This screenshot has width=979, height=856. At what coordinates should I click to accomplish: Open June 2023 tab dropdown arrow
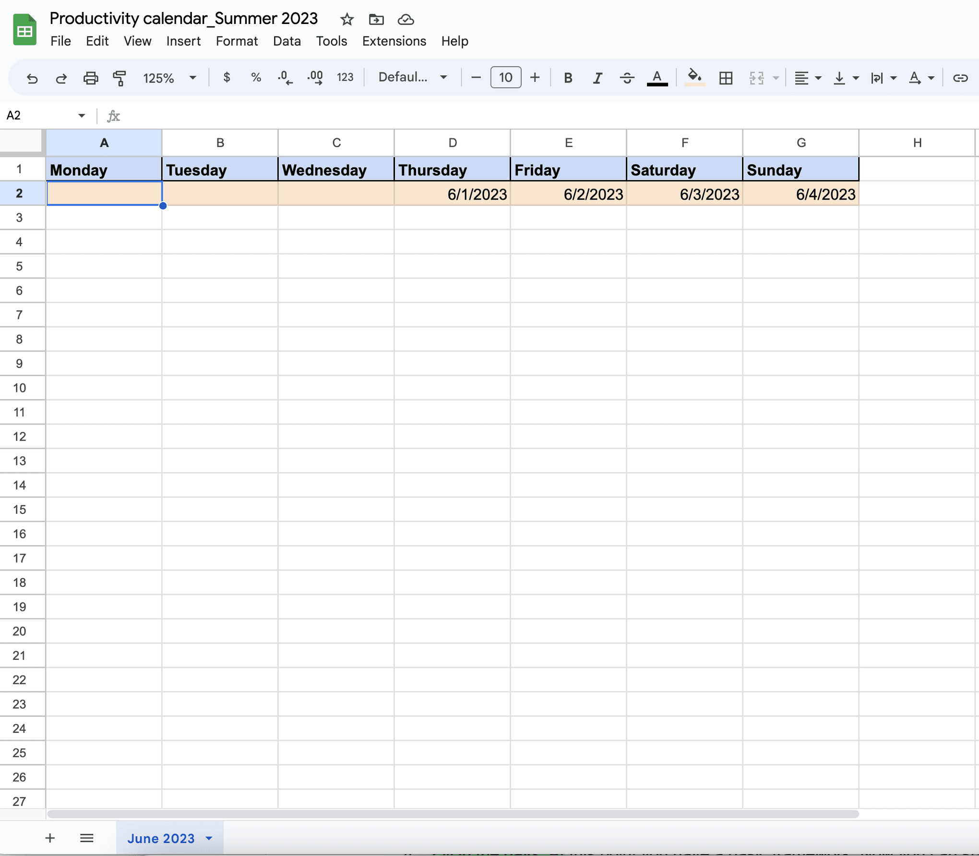(209, 838)
